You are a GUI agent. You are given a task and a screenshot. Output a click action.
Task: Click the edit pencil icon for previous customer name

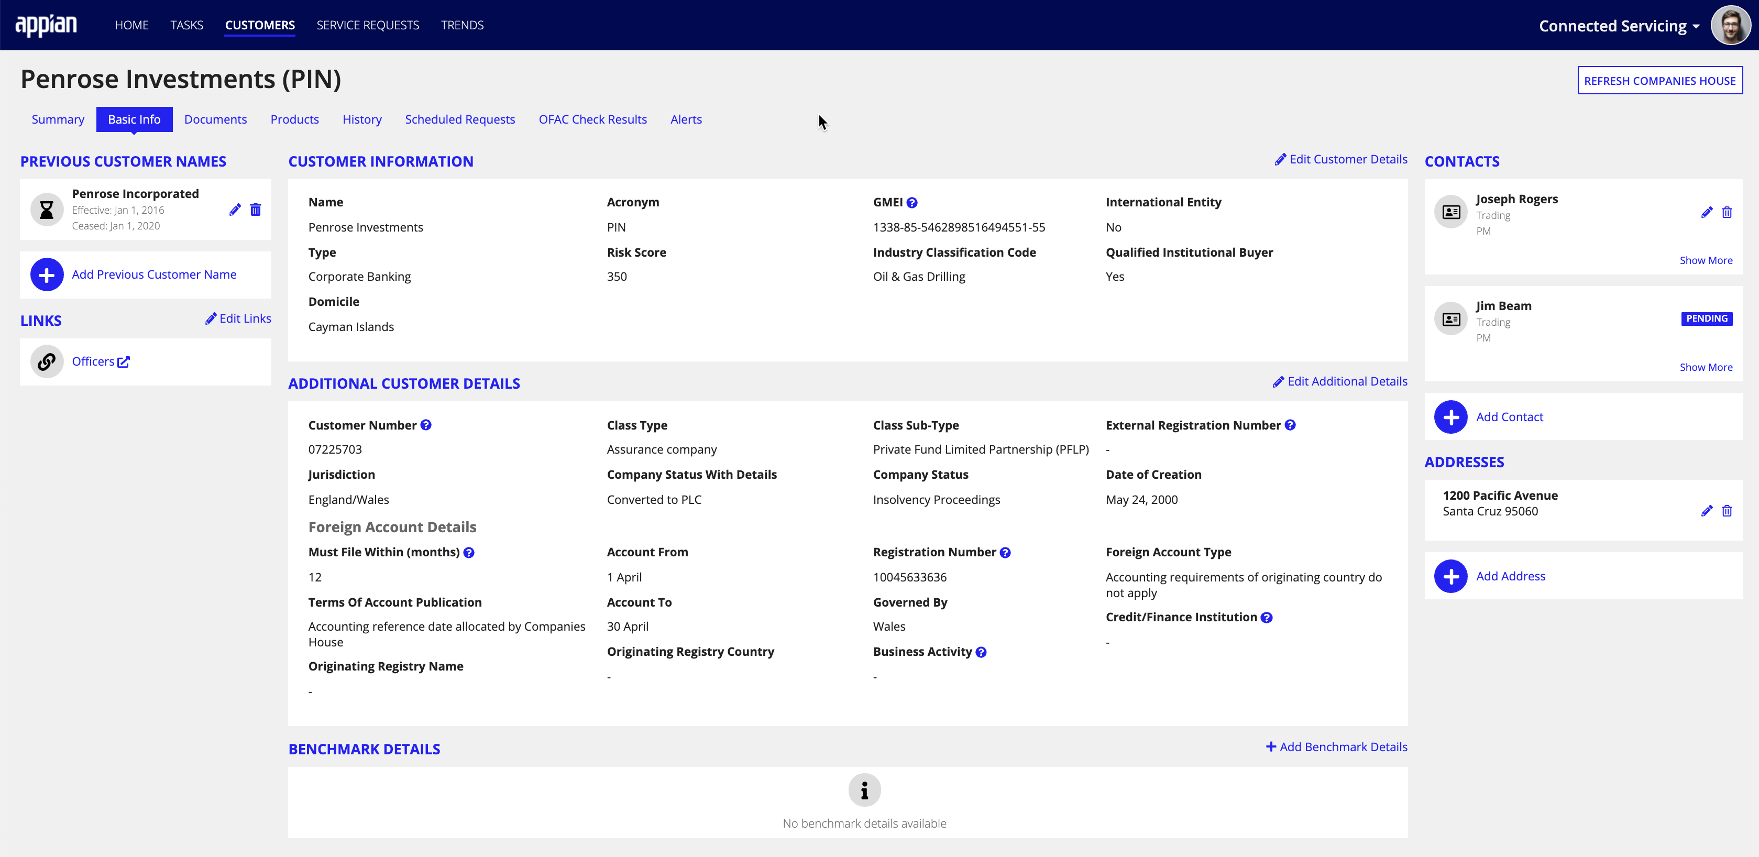pyautogui.click(x=236, y=210)
